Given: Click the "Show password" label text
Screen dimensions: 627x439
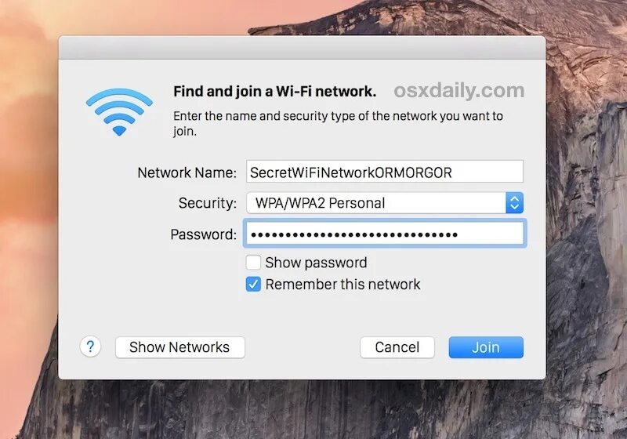Looking at the screenshot, I should point(316,263).
